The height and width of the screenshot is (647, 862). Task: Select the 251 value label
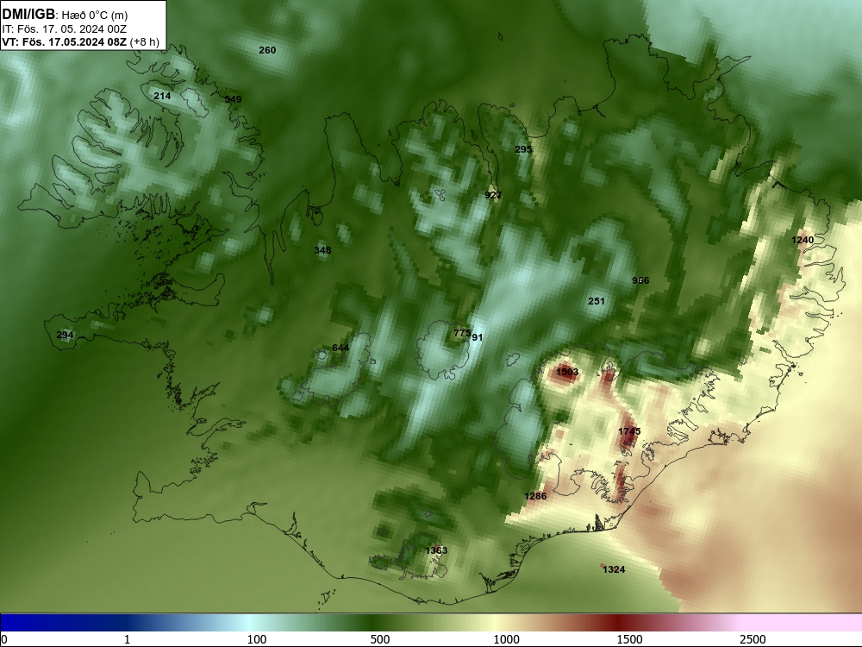tap(597, 301)
